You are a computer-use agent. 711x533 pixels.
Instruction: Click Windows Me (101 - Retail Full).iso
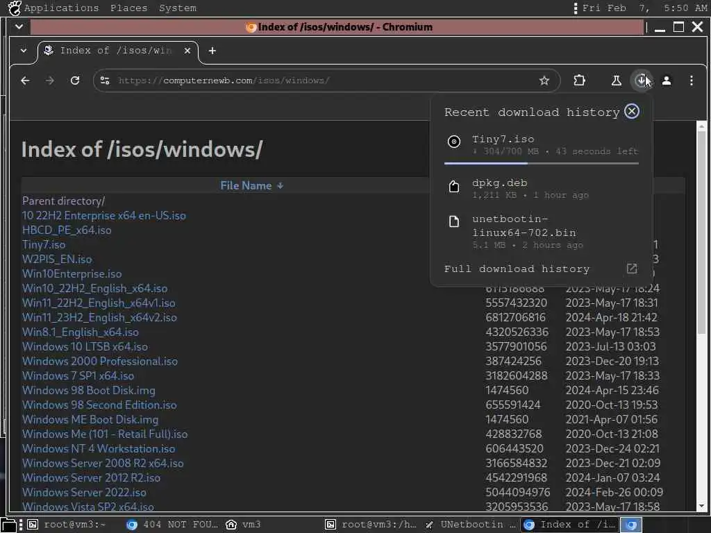coord(105,434)
